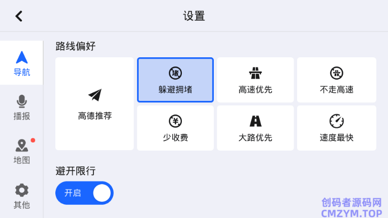Select 大路优先 main roads priority

click(255, 128)
